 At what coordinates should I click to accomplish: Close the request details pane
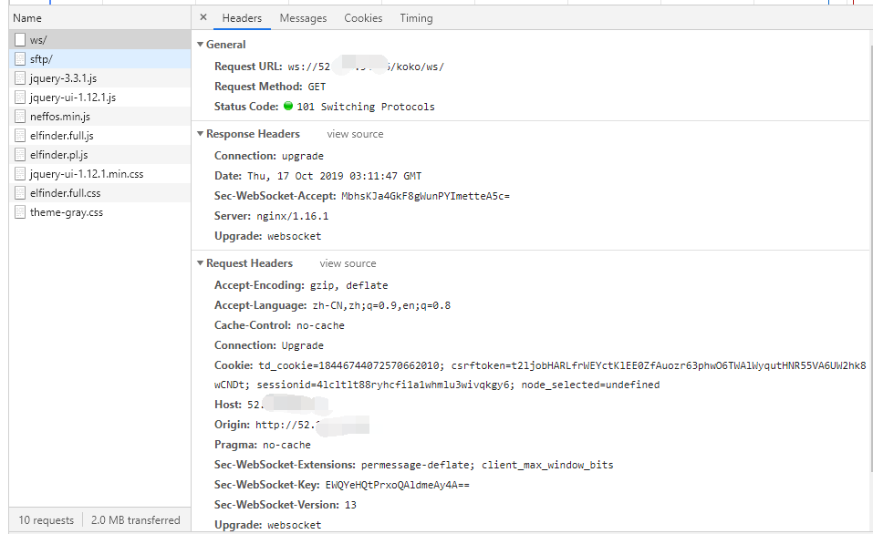pyautogui.click(x=203, y=17)
